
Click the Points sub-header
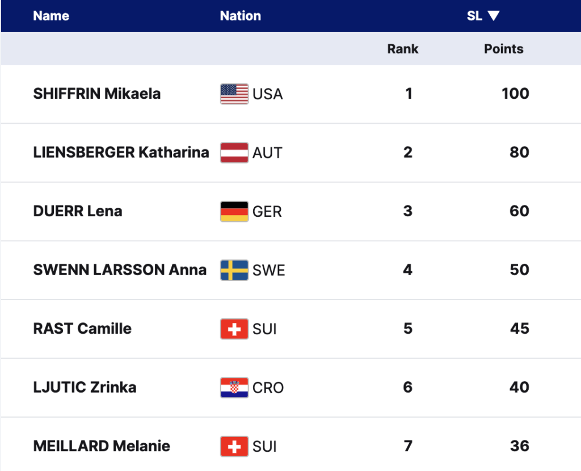(504, 49)
